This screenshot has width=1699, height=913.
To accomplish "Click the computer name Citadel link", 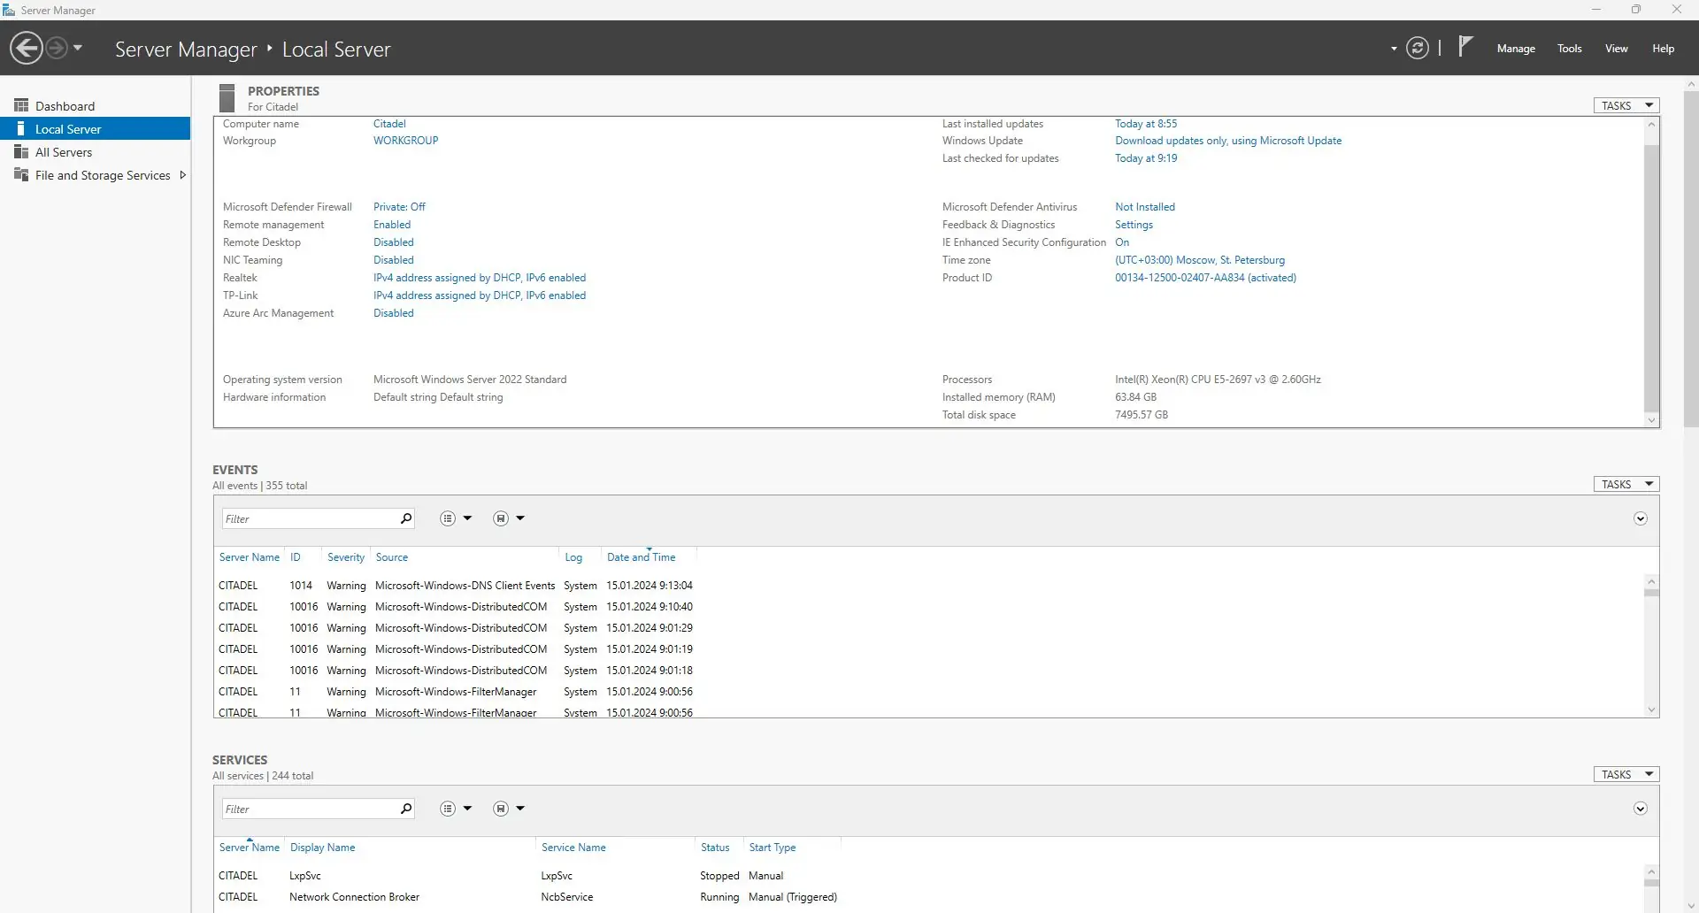I will pos(389,124).
